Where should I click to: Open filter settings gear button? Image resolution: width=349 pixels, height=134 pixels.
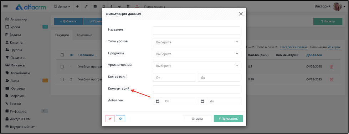coord(120,119)
